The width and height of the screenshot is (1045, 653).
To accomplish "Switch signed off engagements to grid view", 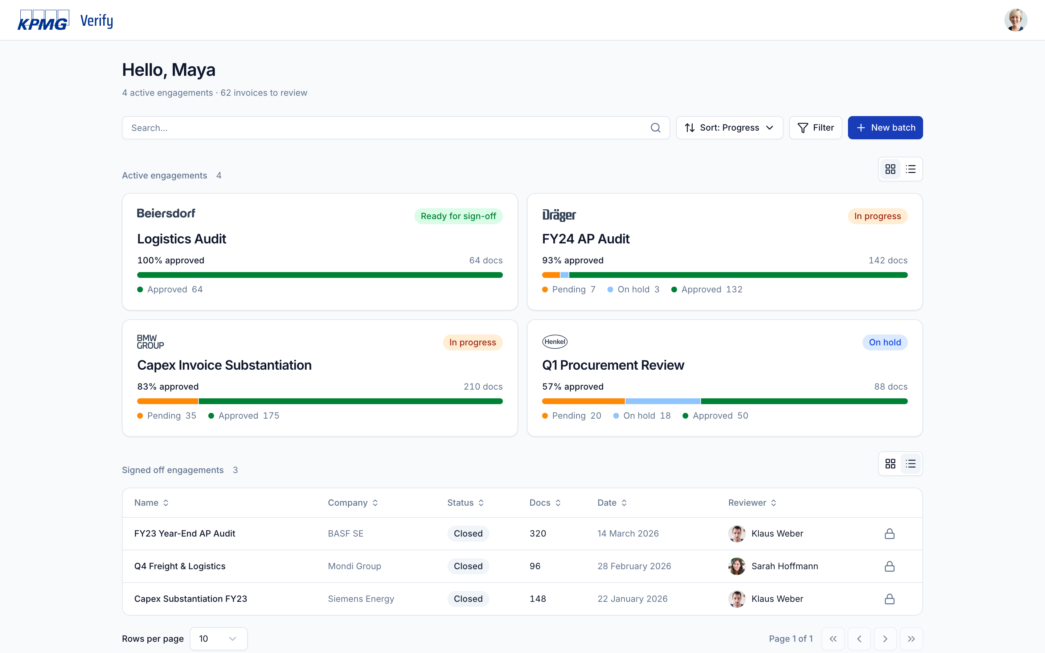I will (x=890, y=463).
